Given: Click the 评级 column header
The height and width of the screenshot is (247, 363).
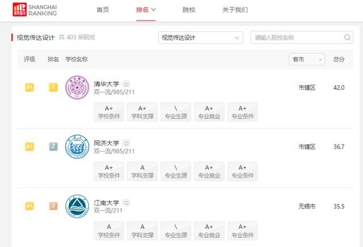Looking at the screenshot, I should (29, 59).
